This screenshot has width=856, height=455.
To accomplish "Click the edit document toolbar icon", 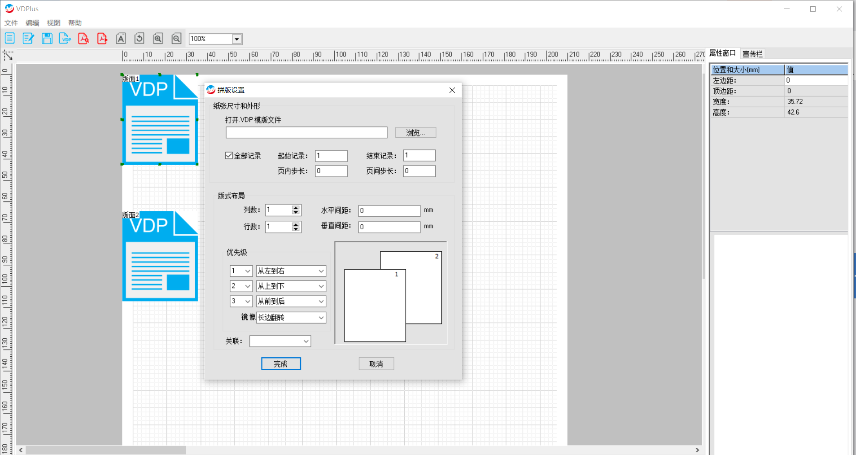I will 28,38.
